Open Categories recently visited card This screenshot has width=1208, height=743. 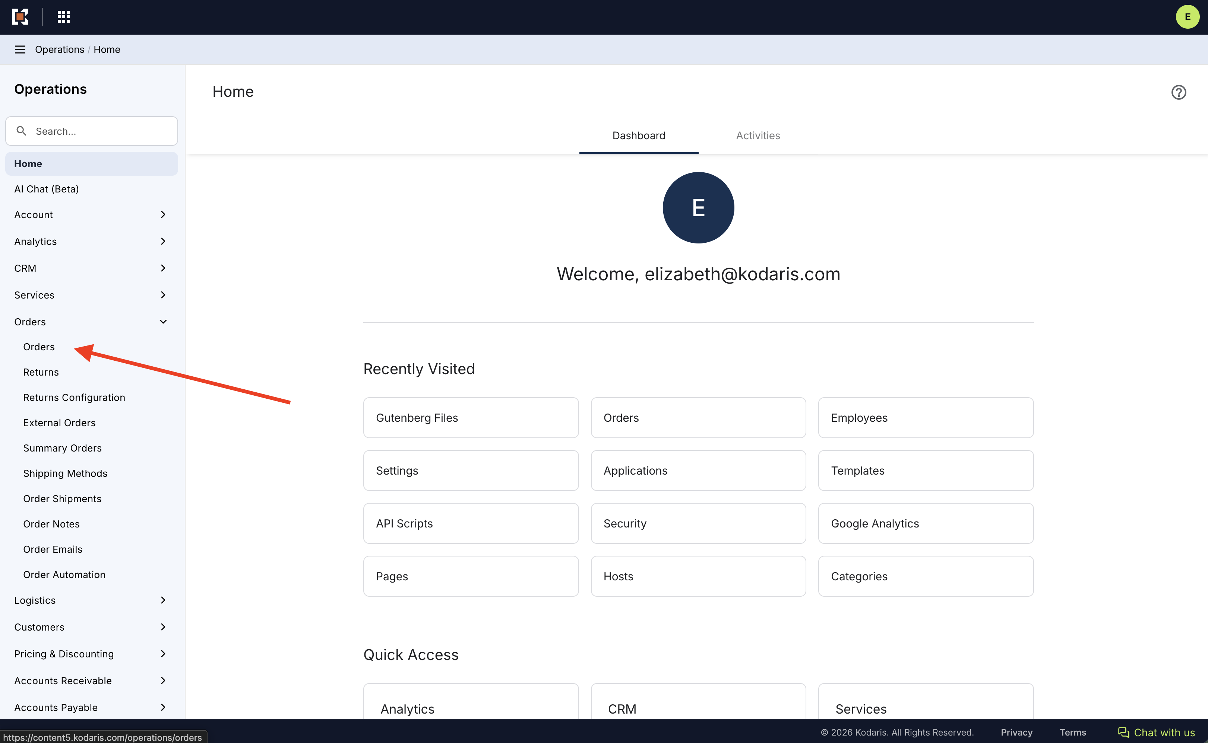click(x=926, y=576)
